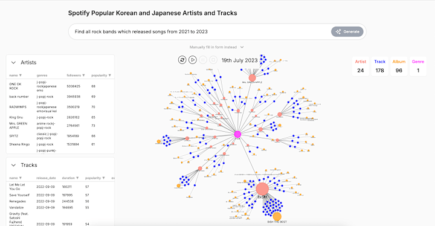Click "Save Yourself" track row

tap(60, 195)
